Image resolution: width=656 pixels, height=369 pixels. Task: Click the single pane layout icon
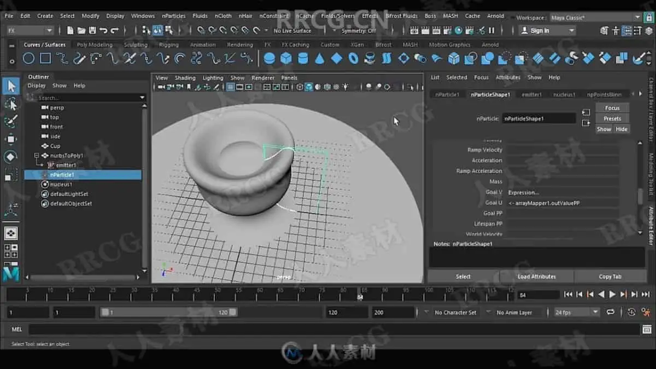(11, 233)
